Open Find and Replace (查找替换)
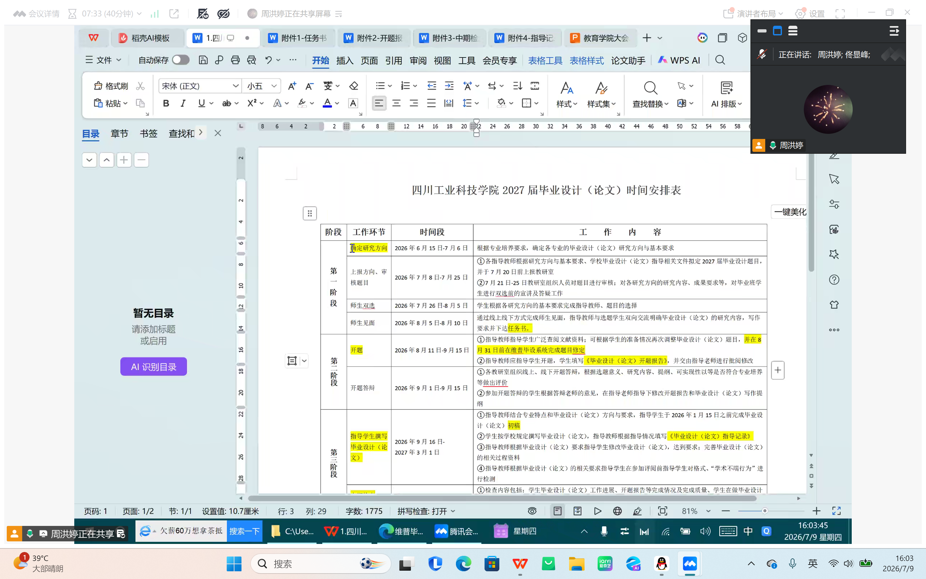 tap(650, 94)
